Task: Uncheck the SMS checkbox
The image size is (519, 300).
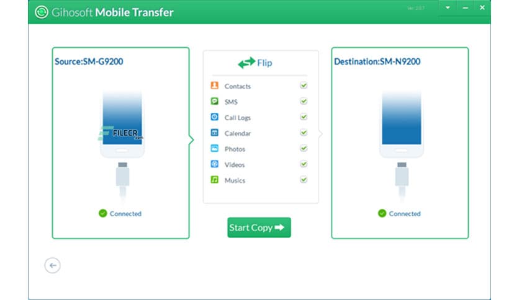Action: [304, 101]
